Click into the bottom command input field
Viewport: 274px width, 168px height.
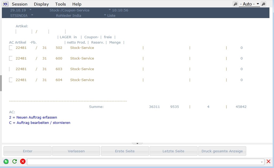click(x=144, y=162)
